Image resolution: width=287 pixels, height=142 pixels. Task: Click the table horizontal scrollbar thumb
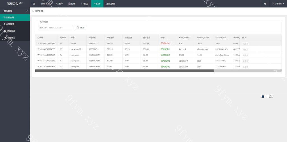point(124,71)
